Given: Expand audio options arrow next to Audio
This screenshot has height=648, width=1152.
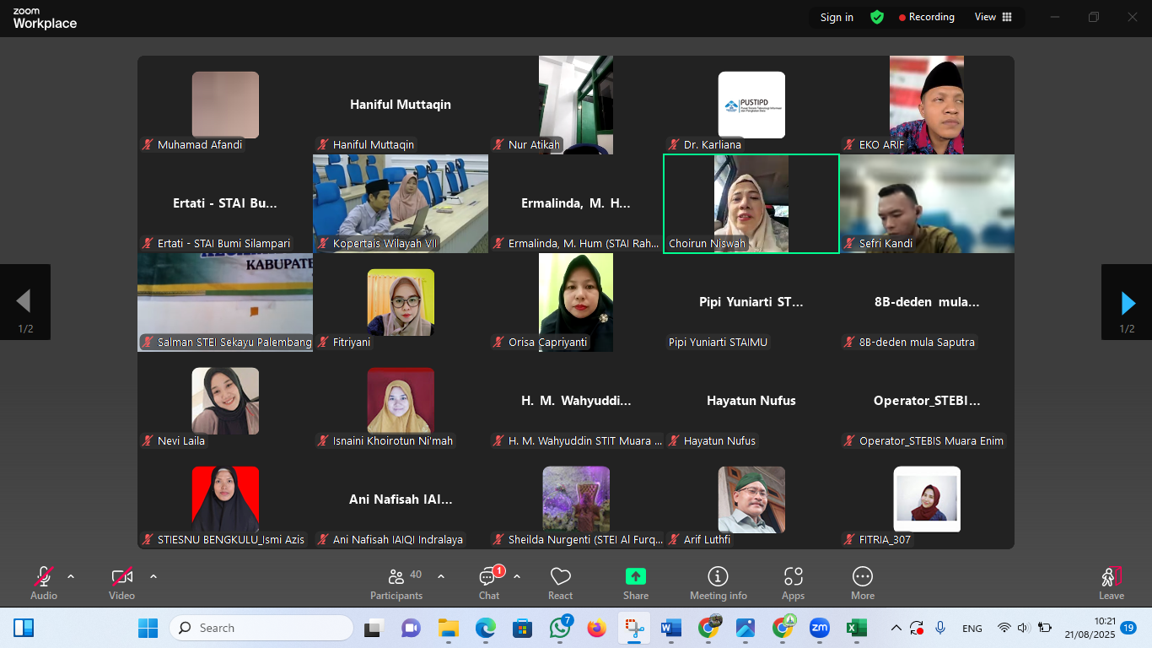Looking at the screenshot, I should pyautogui.click(x=71, y=577).
